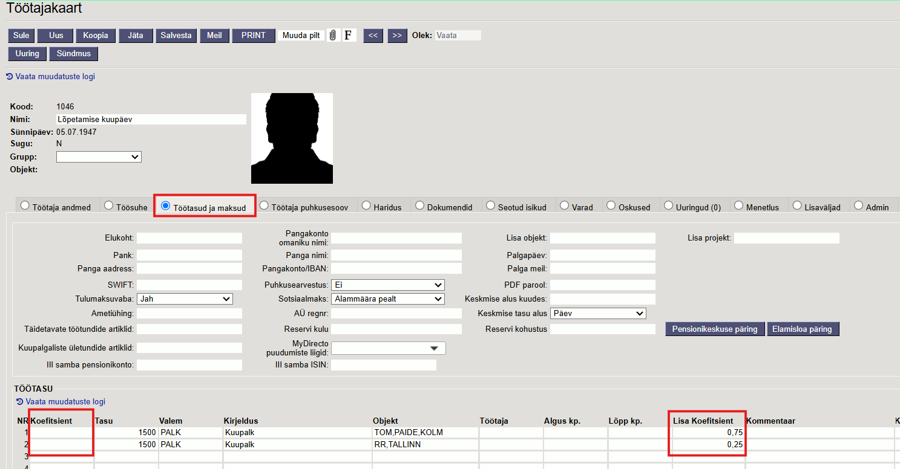Select the Töösuhe radio tab

109,206
